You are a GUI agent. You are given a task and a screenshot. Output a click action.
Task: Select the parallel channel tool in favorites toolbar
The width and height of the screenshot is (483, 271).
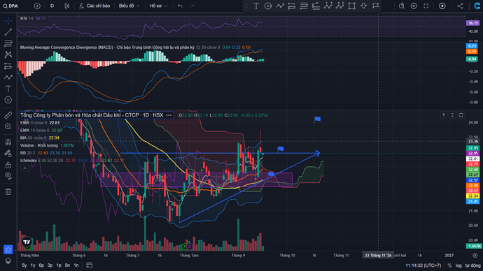pyautogui.click(x=292, y=6)
